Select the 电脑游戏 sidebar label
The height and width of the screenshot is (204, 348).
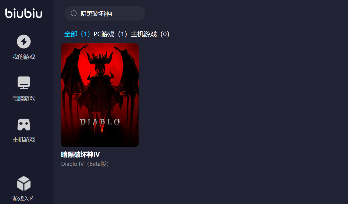tap(24, 98)
